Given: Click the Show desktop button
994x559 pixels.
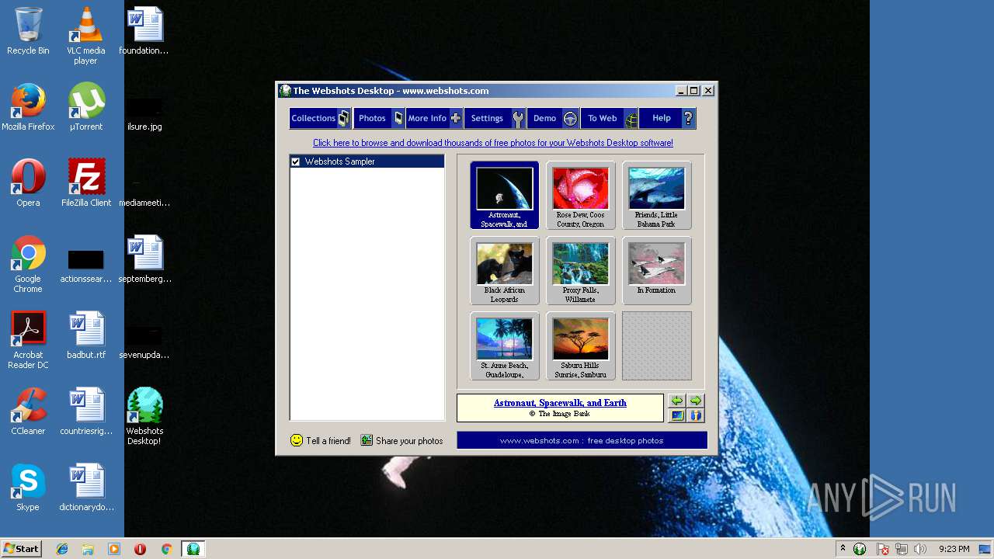Looking at the screenshot, I should (986, 549).
